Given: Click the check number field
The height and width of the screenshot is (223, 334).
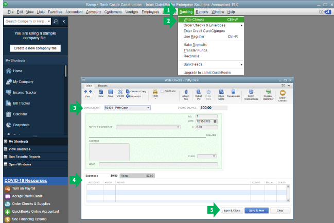Looking at the screenshot, I should (x=206, y=116).
